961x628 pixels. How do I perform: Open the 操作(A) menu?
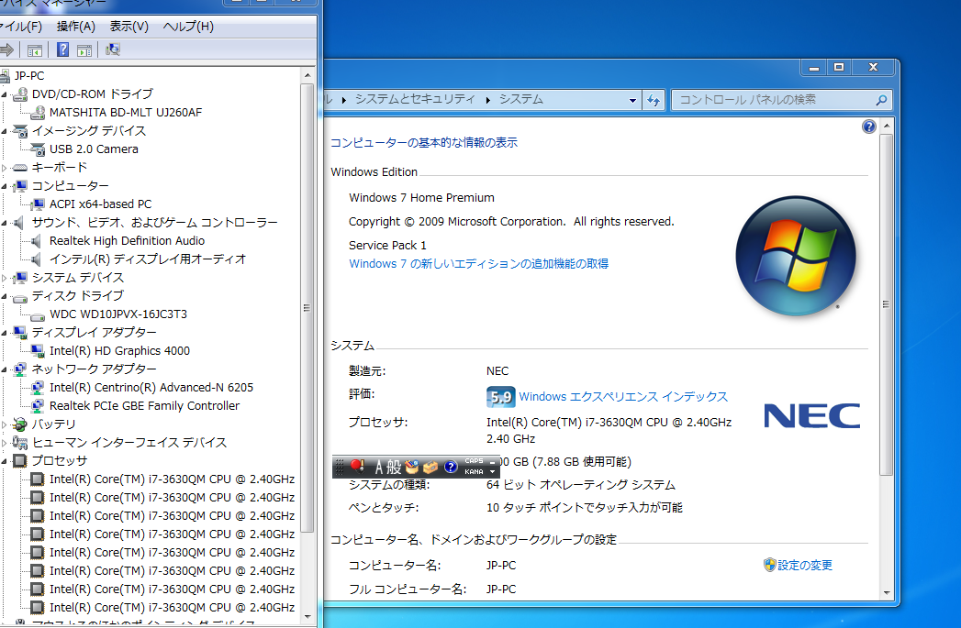(x=76, y=27)
